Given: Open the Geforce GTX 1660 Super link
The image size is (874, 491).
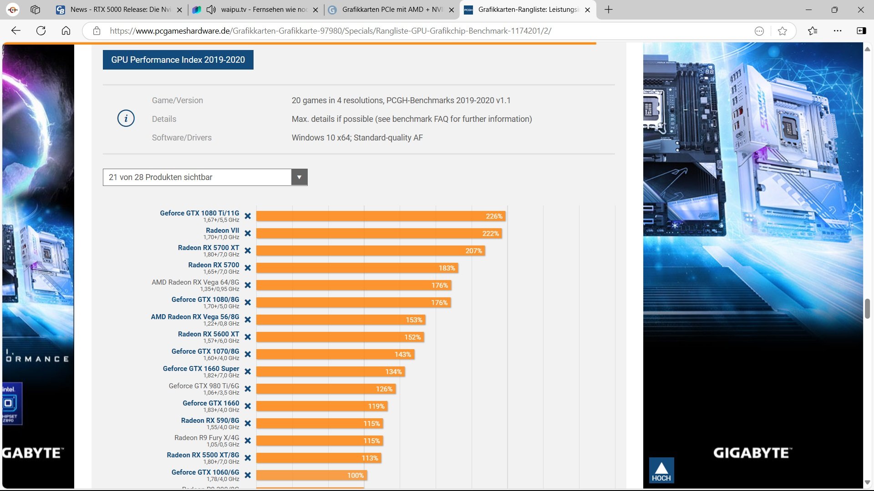Looking at the screenshot, I should tap(201, 369).
